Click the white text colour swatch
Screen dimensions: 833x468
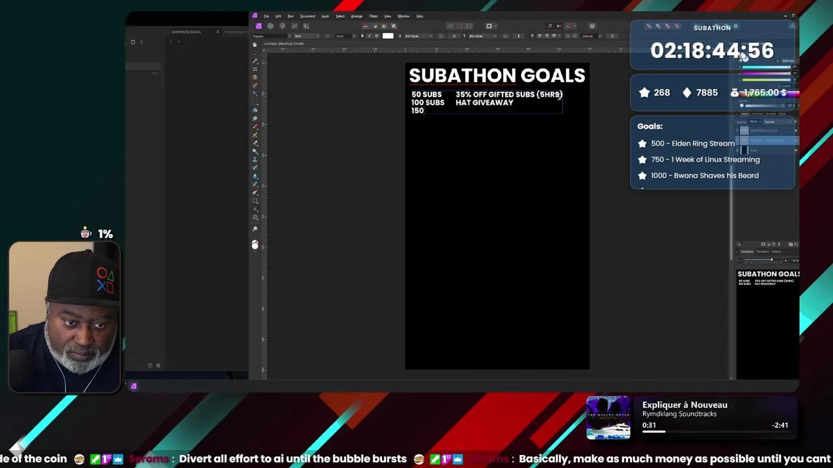coord(388,36)
